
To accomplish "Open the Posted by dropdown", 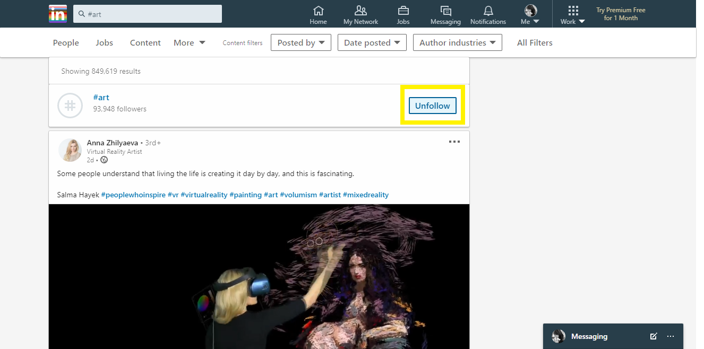I will point(301,42).
